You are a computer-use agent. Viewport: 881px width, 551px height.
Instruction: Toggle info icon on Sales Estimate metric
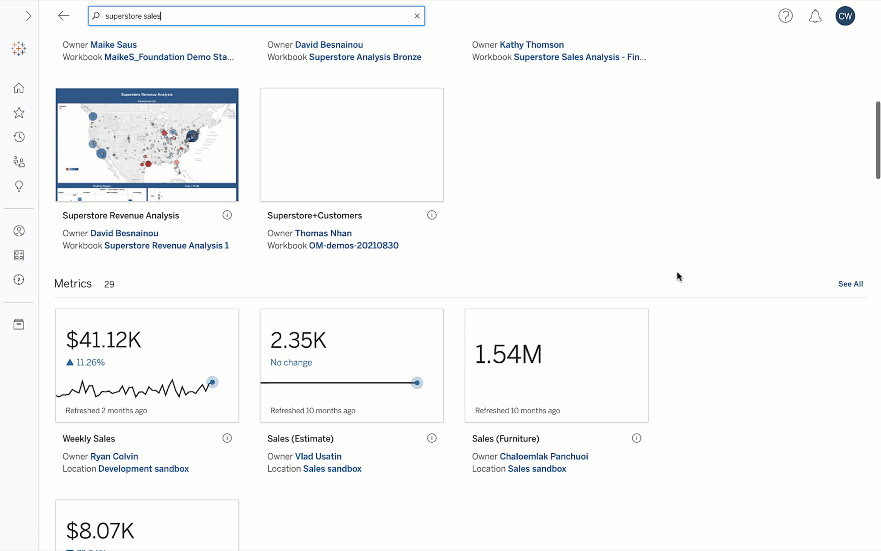[432, 438]
